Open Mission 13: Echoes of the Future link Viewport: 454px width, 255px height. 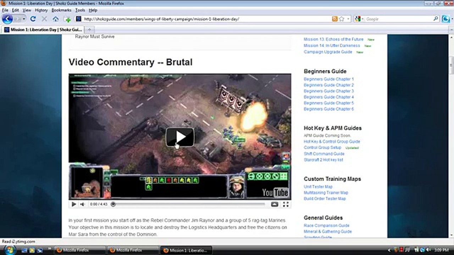click(333, 39)
